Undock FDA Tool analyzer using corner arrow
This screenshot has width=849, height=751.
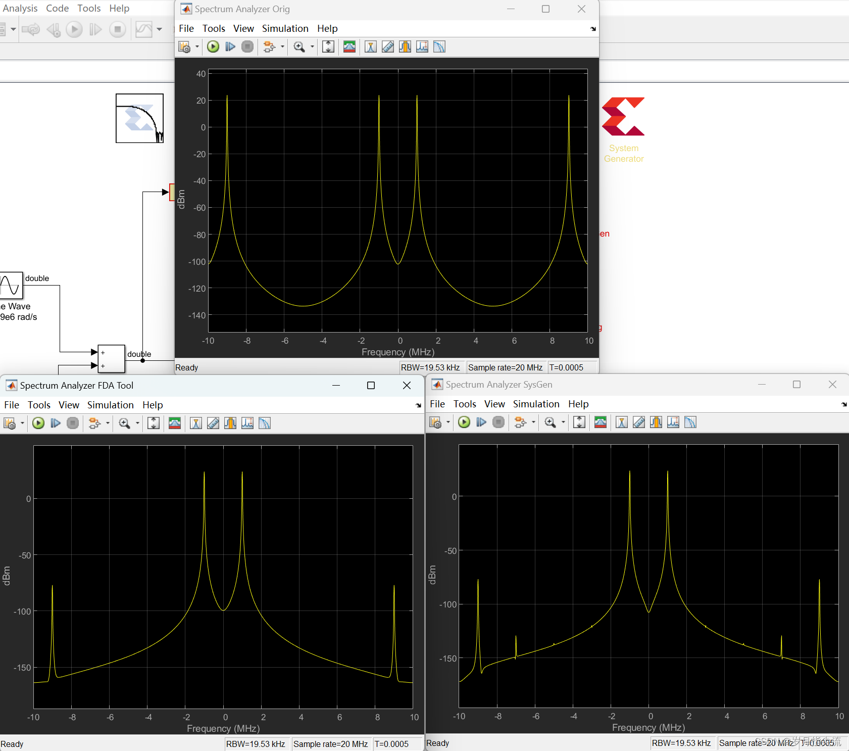coord(418,405)
